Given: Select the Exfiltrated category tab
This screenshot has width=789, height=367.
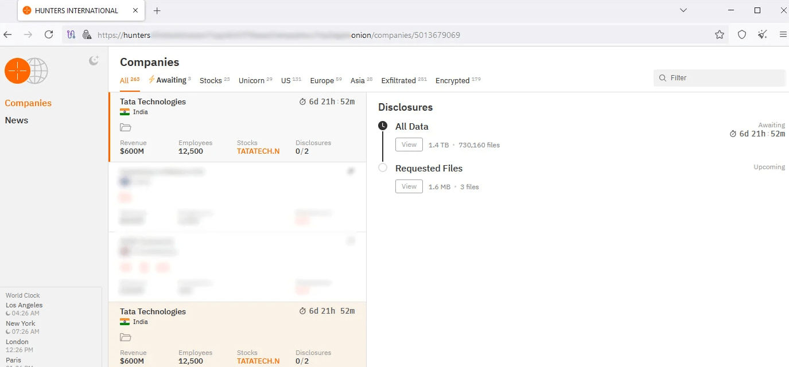Looking at the screenshot, I should (x=398, y=80).
